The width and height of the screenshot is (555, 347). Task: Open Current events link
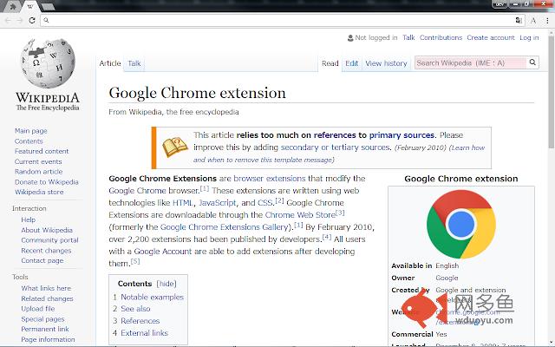pyautogui.click(x=38, y=161)
